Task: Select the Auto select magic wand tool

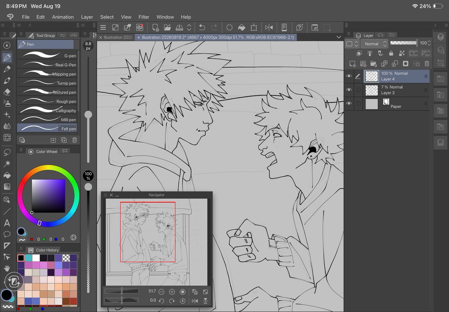Action: pyautogui.click(x=7, y=163)
